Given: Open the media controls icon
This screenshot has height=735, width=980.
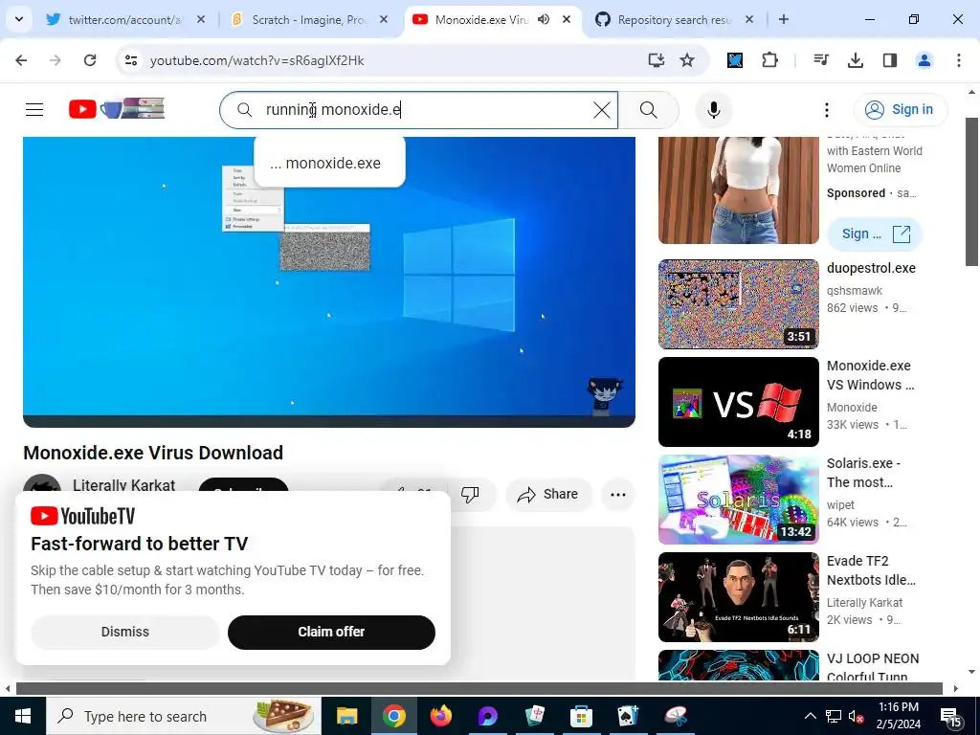Looking at the screenshot, I should tap(820, 60).
